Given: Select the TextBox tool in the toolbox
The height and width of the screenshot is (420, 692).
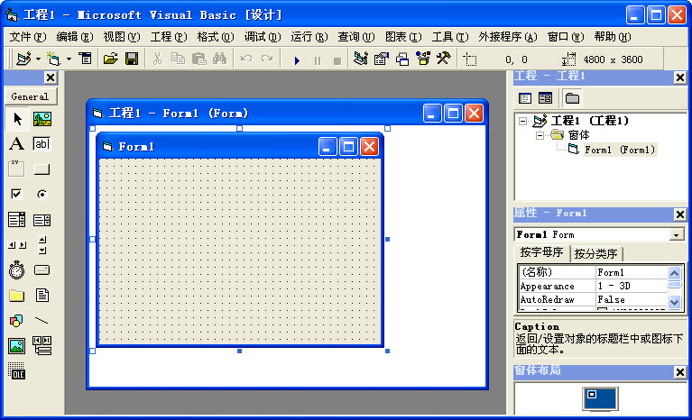Looking at the screenshot, I should coord(42,143).
